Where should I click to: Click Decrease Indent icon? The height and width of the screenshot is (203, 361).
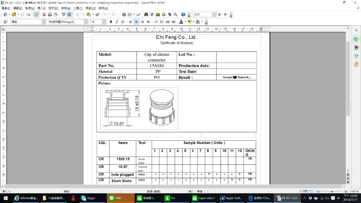click(x=168, y=22)
